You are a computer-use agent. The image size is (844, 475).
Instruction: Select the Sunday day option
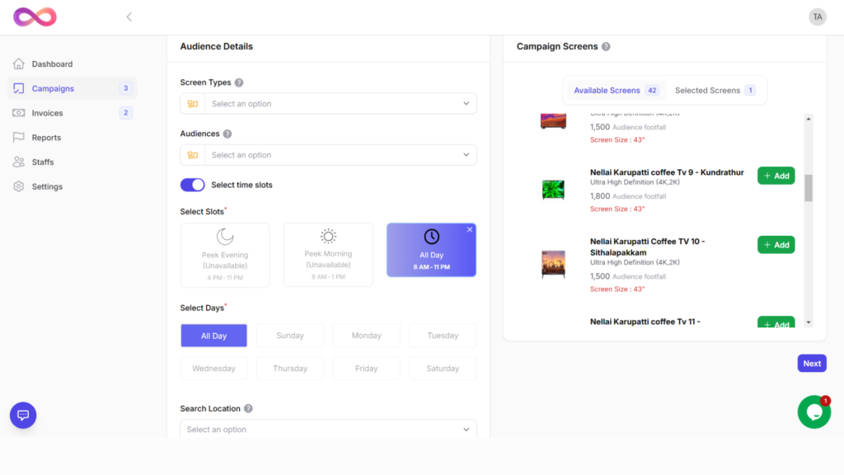[290, 336]
